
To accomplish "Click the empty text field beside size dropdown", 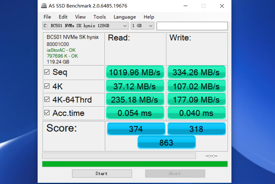I will (x=192, y=26).
